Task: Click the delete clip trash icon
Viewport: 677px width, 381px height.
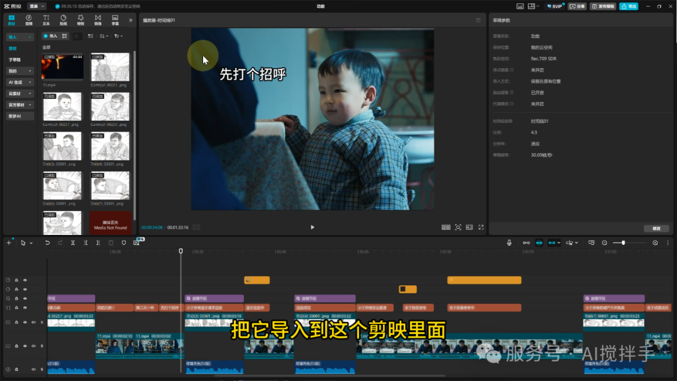Action: pyautogui.click(x=111, y=243)
